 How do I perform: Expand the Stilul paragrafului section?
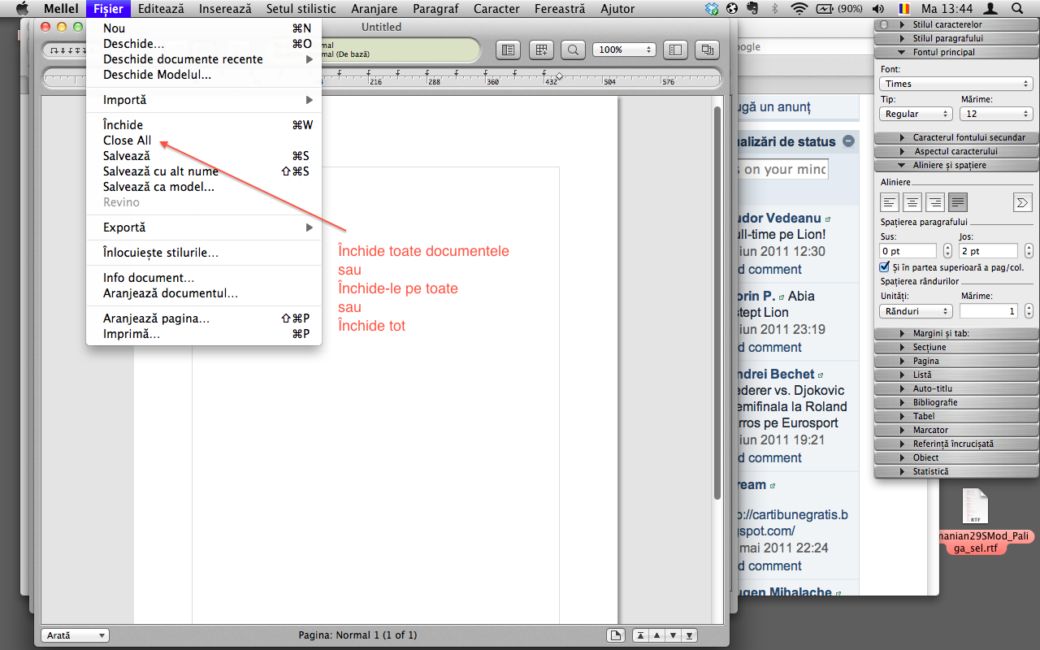tap(956, 38)
